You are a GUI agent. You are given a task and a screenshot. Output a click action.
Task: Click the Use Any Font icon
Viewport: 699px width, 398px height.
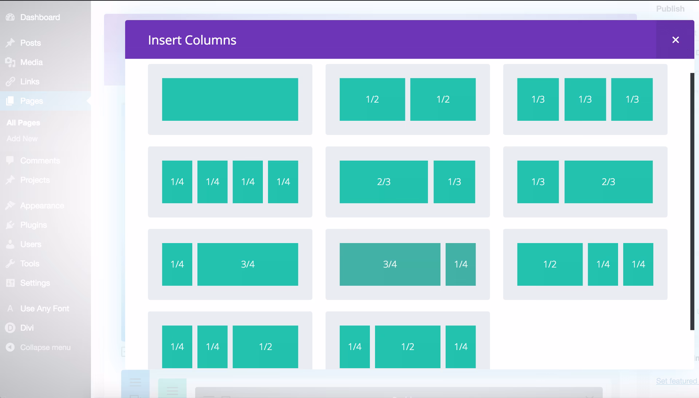pyautogui.click(x=10, y=309)
